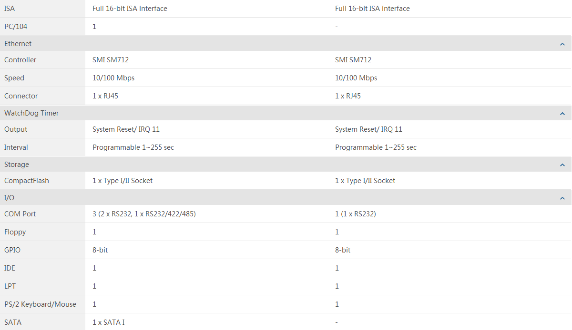Click the CompactFlash row label
The width and height of the screenshot is (572, 330).
[x=27, y=181]
